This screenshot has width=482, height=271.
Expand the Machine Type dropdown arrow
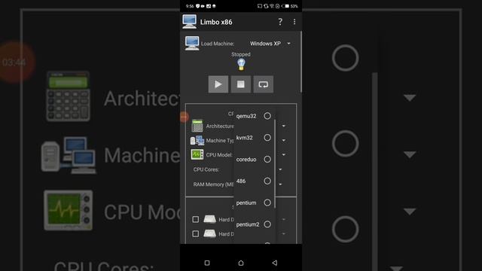284,141
